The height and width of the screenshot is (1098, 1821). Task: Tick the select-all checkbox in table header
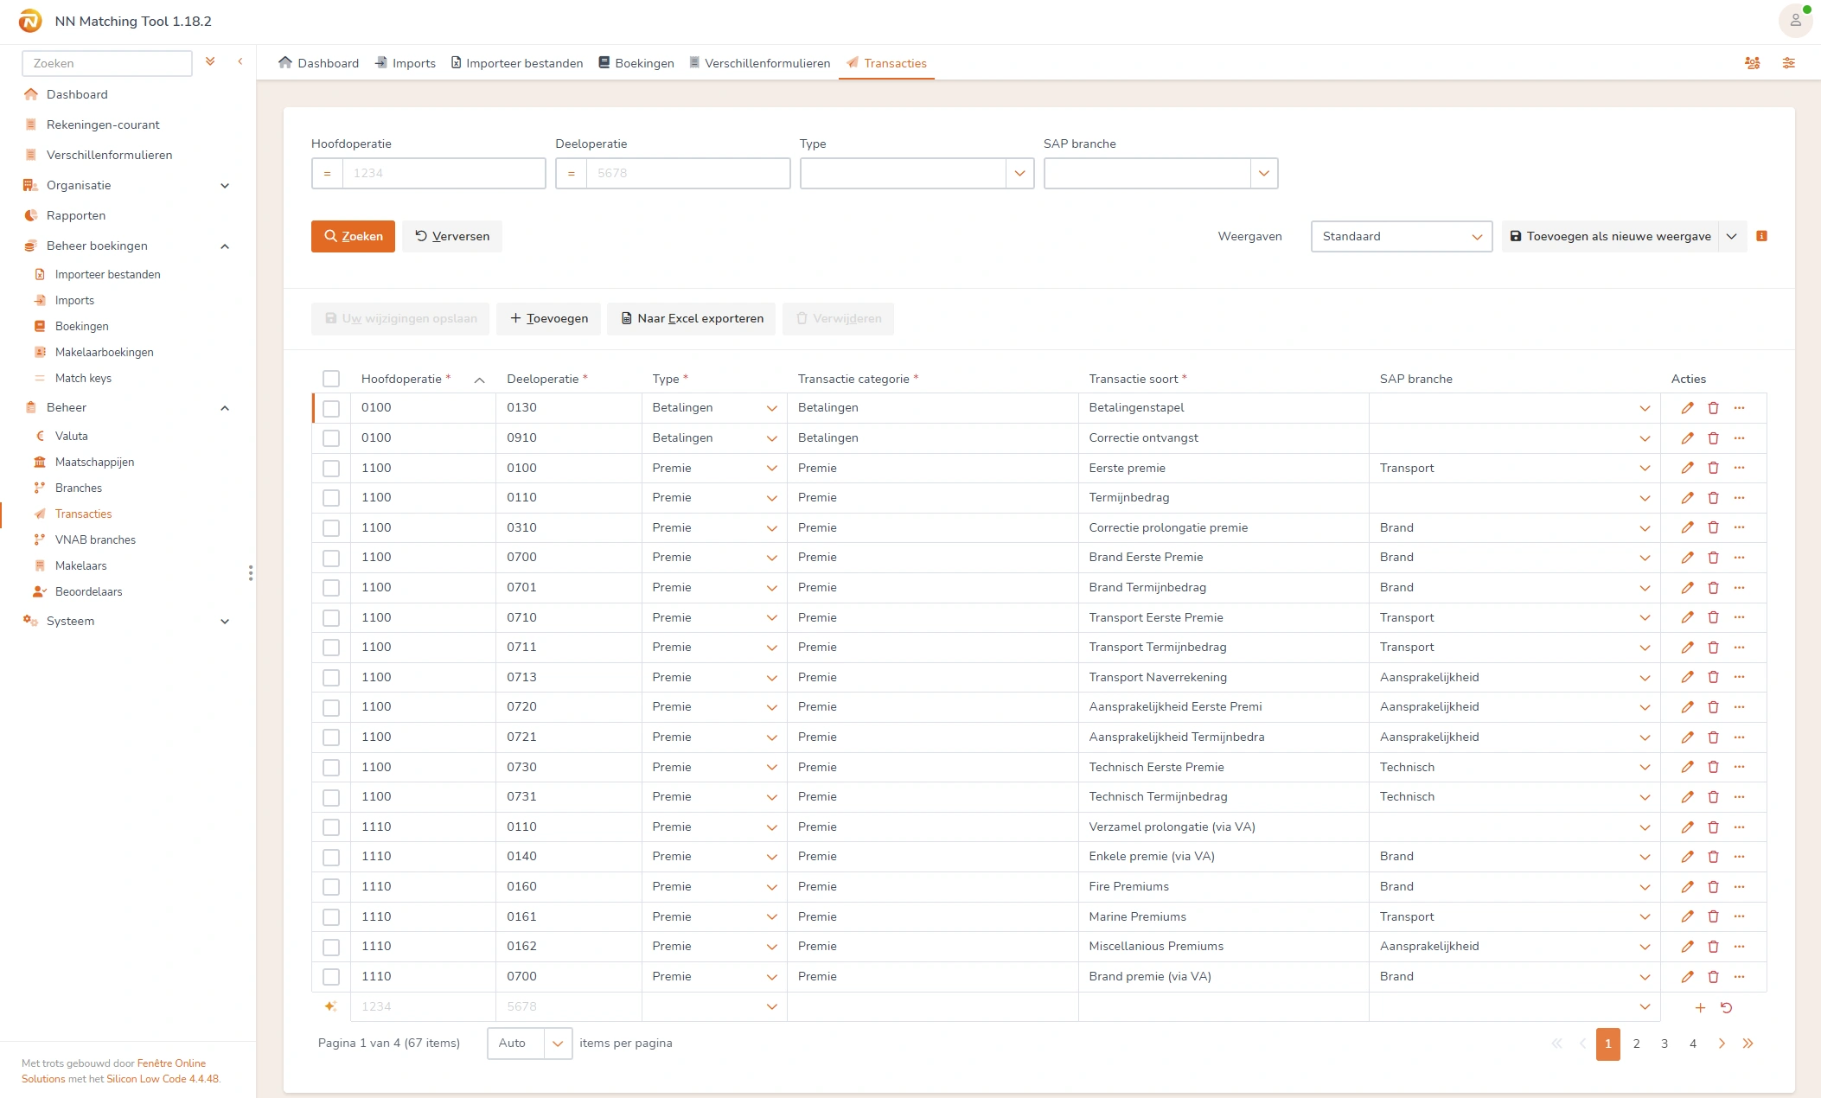tap(331, 379)
